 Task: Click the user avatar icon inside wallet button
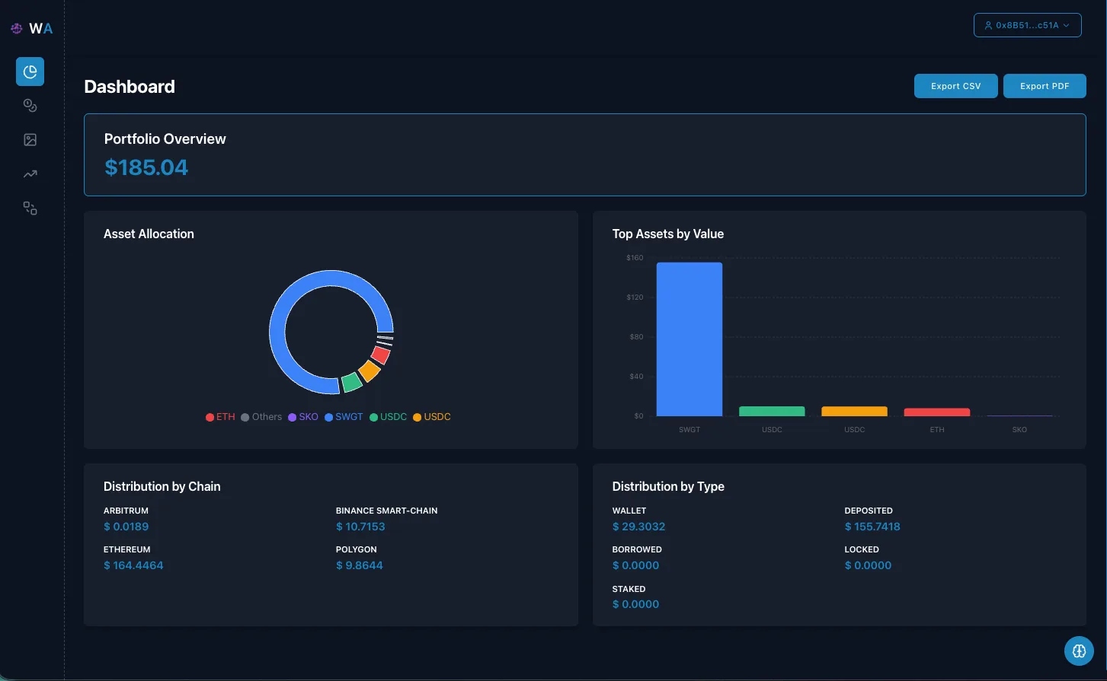tap(988, 25)
